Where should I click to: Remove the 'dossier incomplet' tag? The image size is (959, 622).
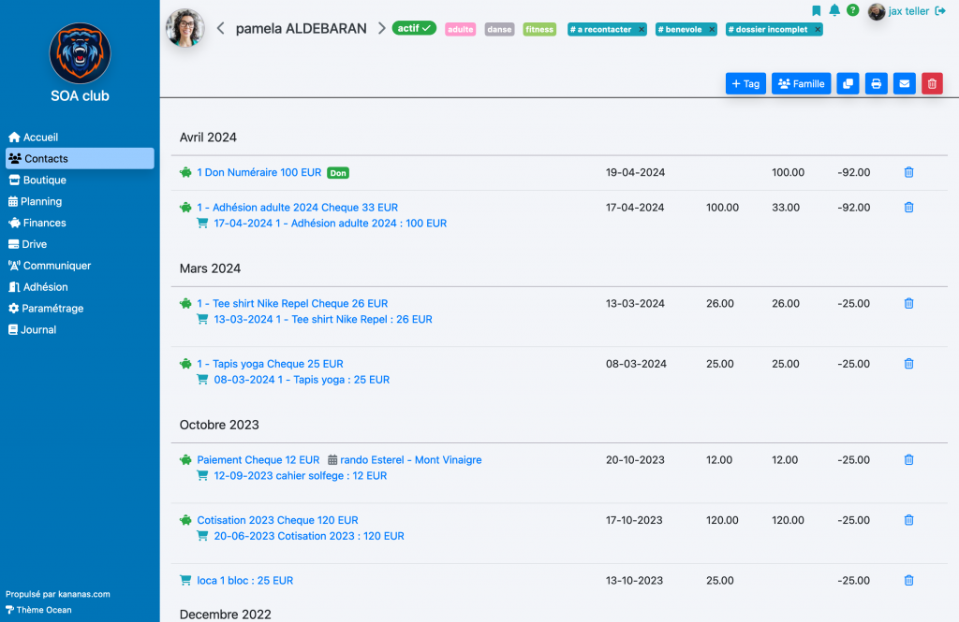click(818, 30)
